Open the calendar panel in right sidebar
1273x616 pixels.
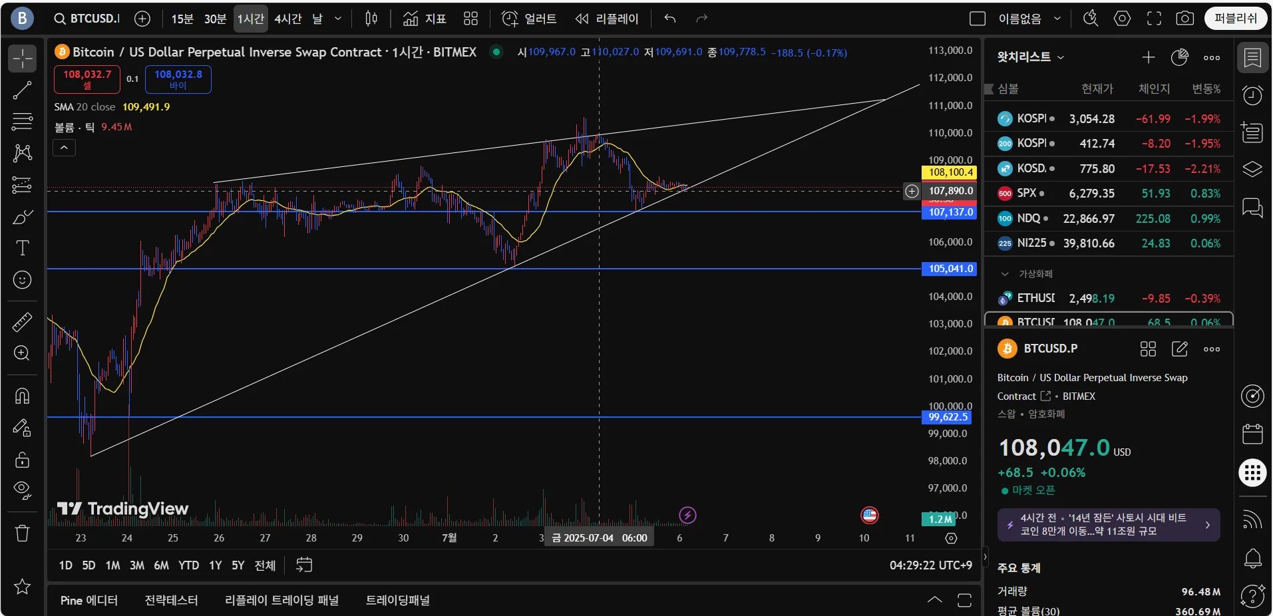tap(1252, 434)
